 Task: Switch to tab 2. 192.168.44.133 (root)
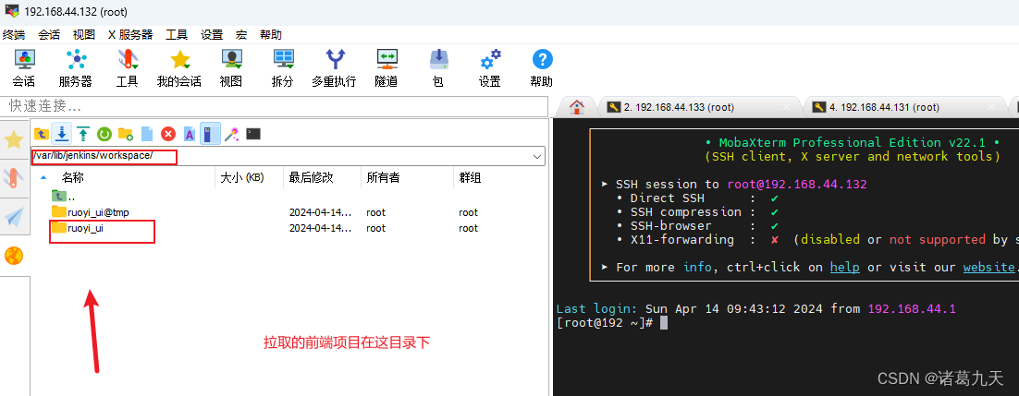click(699, 107)
